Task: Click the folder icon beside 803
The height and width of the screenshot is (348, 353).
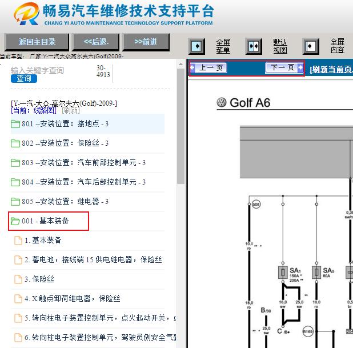Action: pyautogui.click(x=15, y=163)
